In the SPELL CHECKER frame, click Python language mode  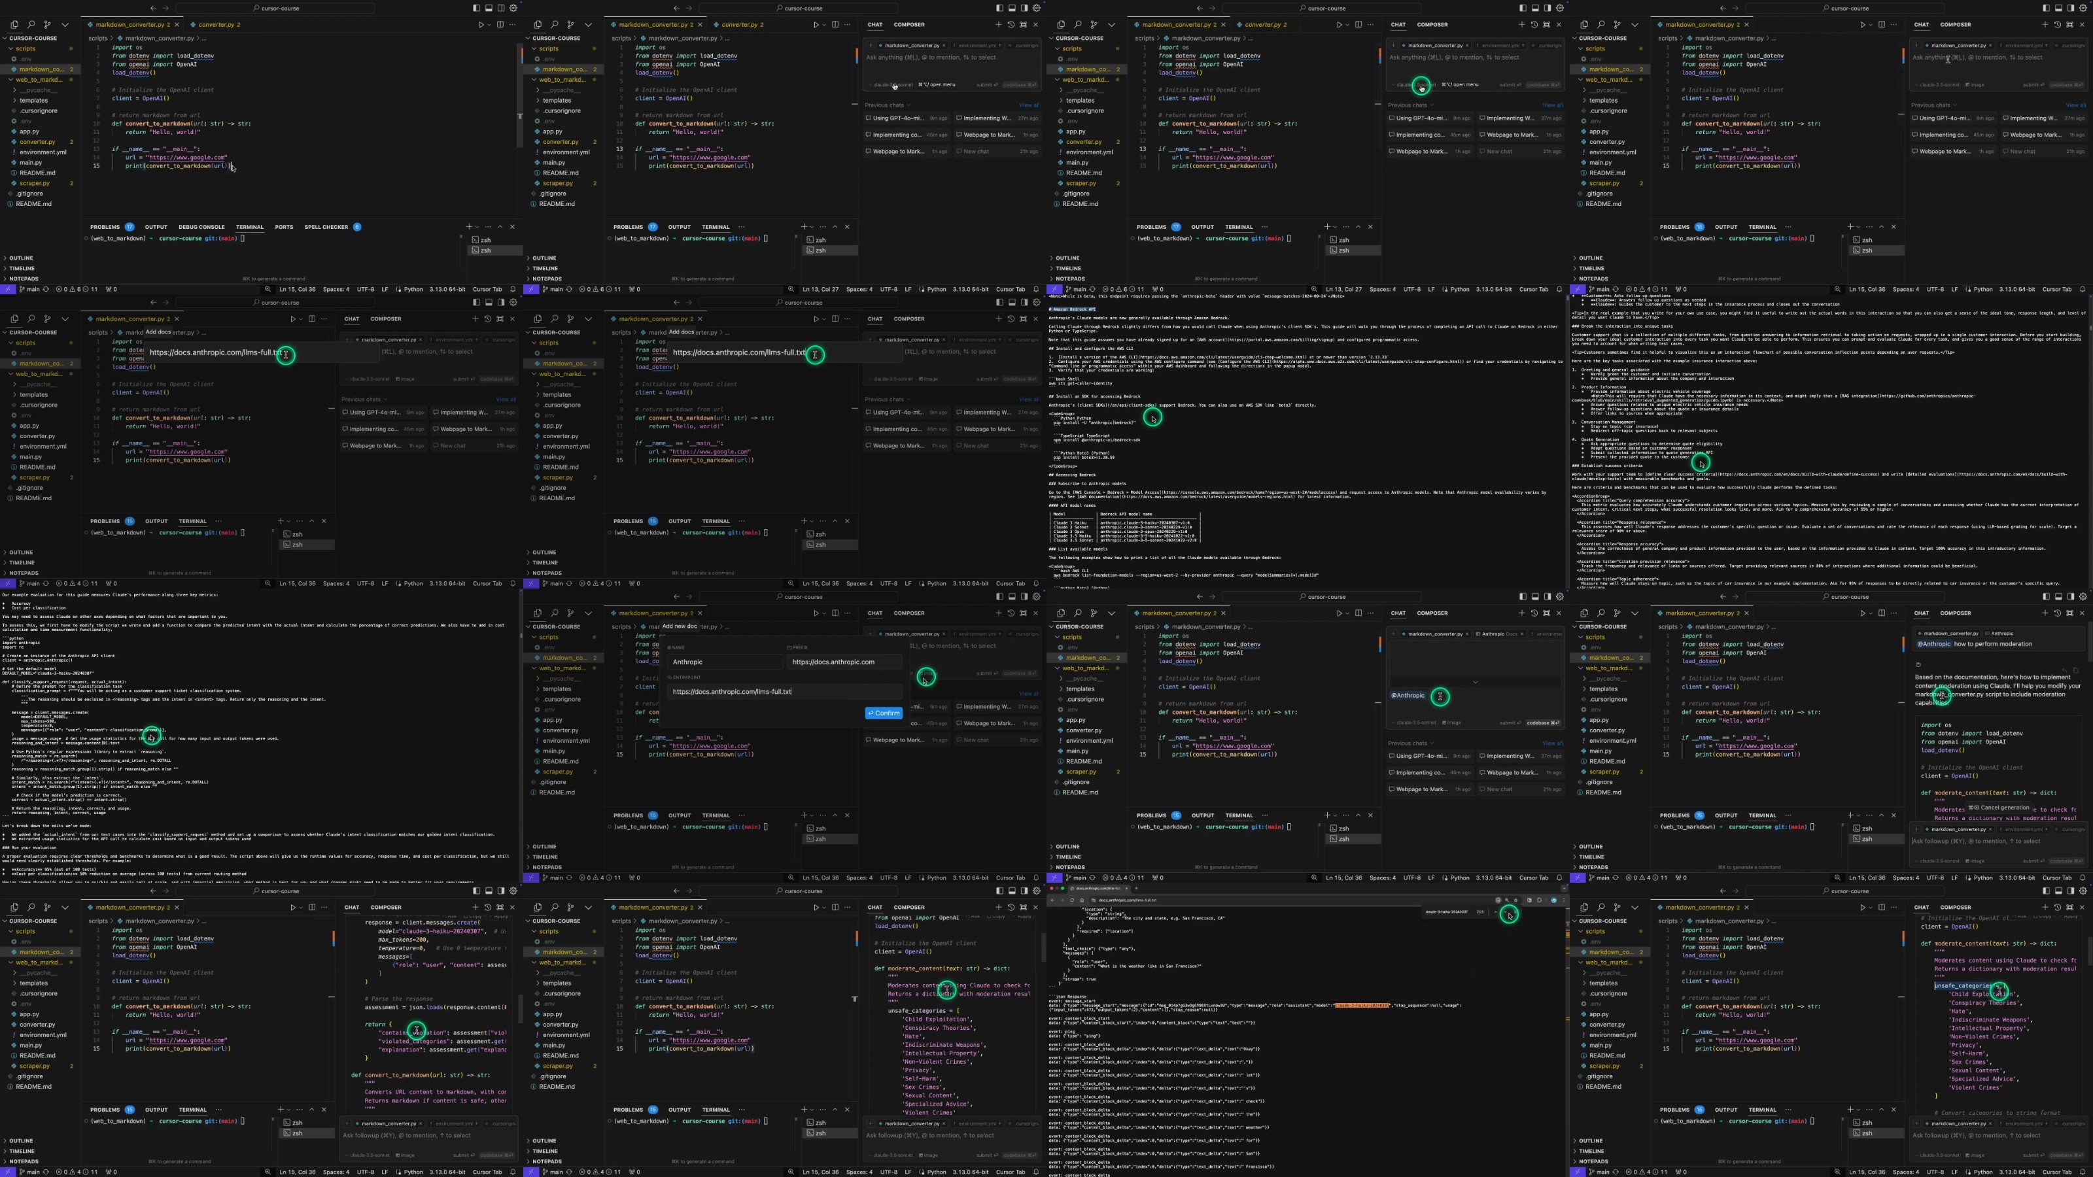click(x=413, y=289)
